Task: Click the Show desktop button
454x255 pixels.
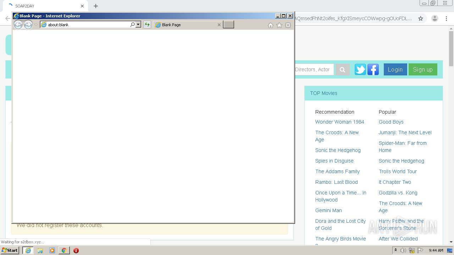Action: (x=450, y=250)
